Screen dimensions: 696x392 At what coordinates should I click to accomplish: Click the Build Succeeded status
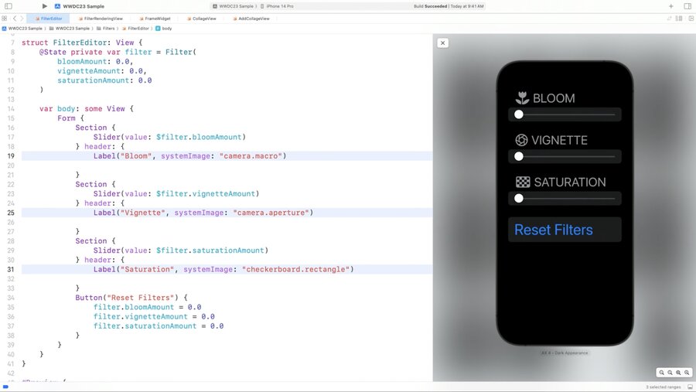coord(430,6)
